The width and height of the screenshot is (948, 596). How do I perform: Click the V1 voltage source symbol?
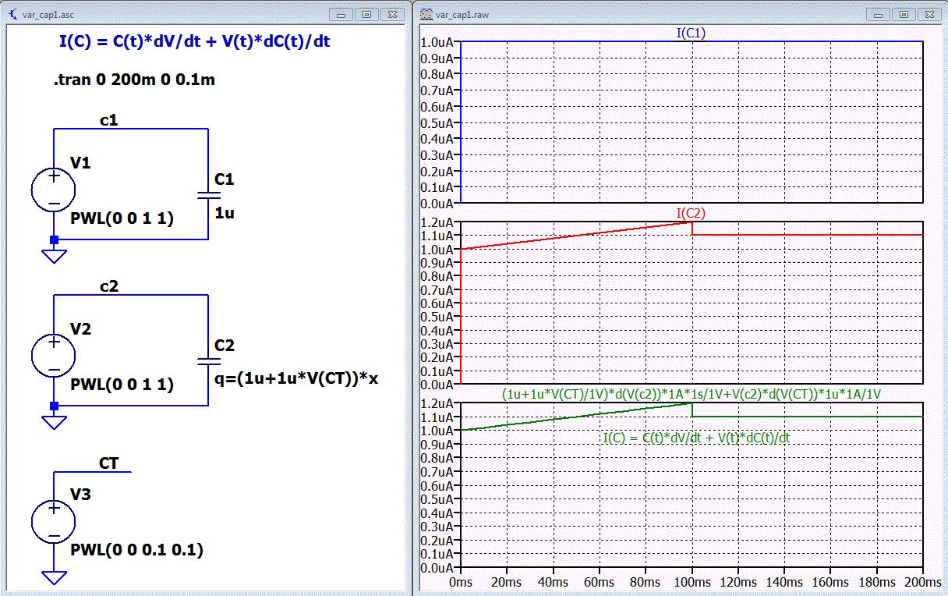[x=54, y=190]
